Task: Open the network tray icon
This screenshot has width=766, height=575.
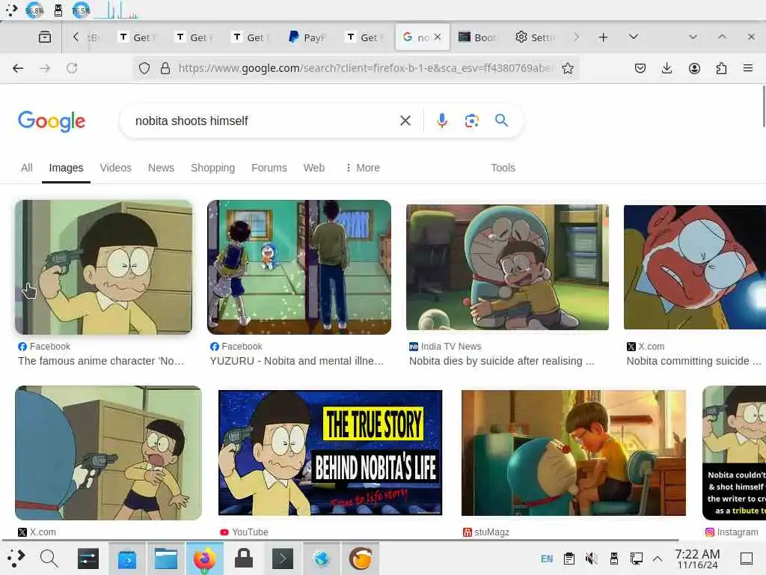Action: 636,559
